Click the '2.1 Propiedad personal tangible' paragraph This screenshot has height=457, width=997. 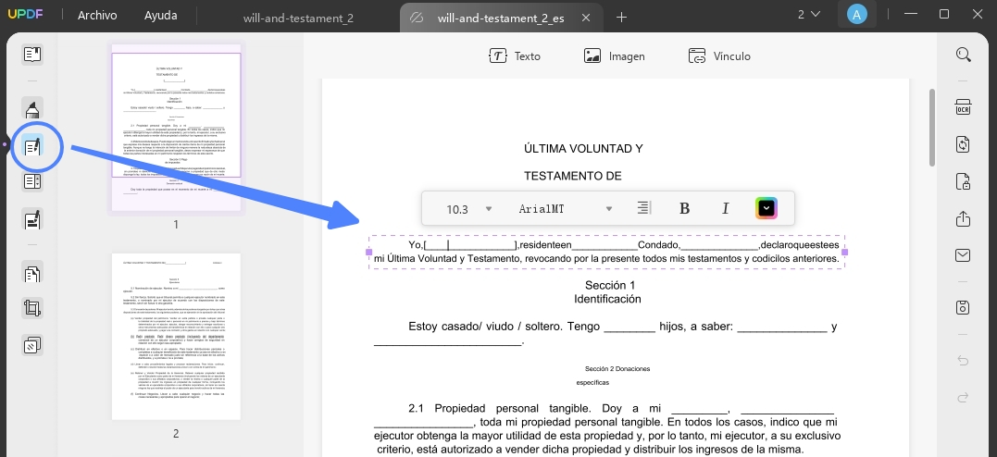point(607,429)
